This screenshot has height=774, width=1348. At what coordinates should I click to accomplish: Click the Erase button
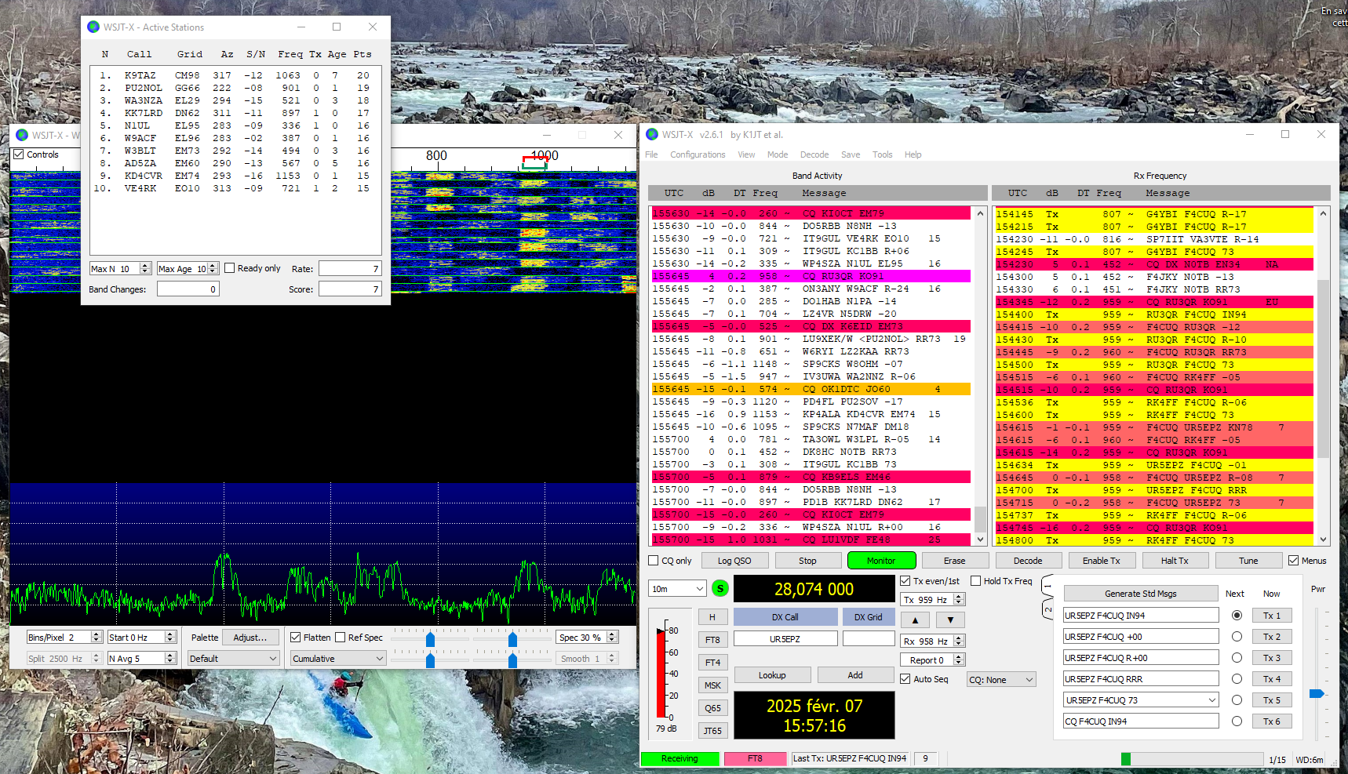coord(954,561)
